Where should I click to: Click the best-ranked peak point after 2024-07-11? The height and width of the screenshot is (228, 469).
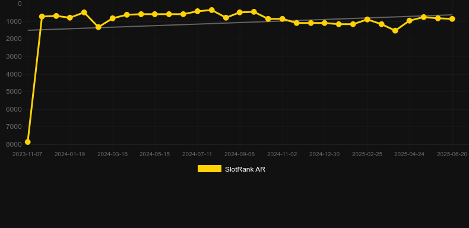(x=212, y=10)
